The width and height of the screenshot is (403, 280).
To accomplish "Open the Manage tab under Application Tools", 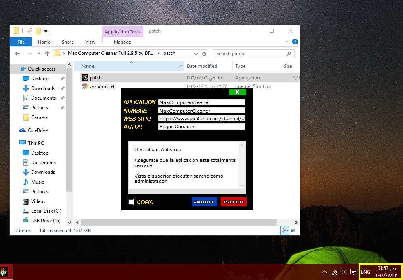I will tap(122, 42).
